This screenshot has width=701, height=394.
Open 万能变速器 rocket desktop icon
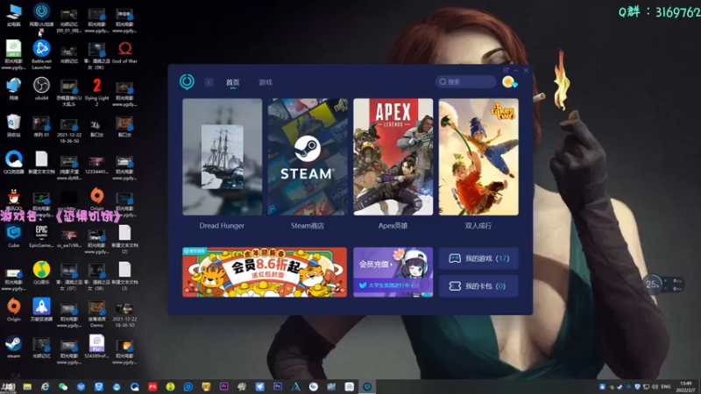(x=41, y=310)
